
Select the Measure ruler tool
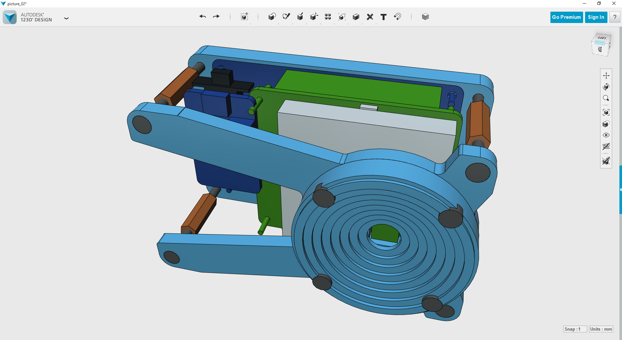(x=370, y=17)
